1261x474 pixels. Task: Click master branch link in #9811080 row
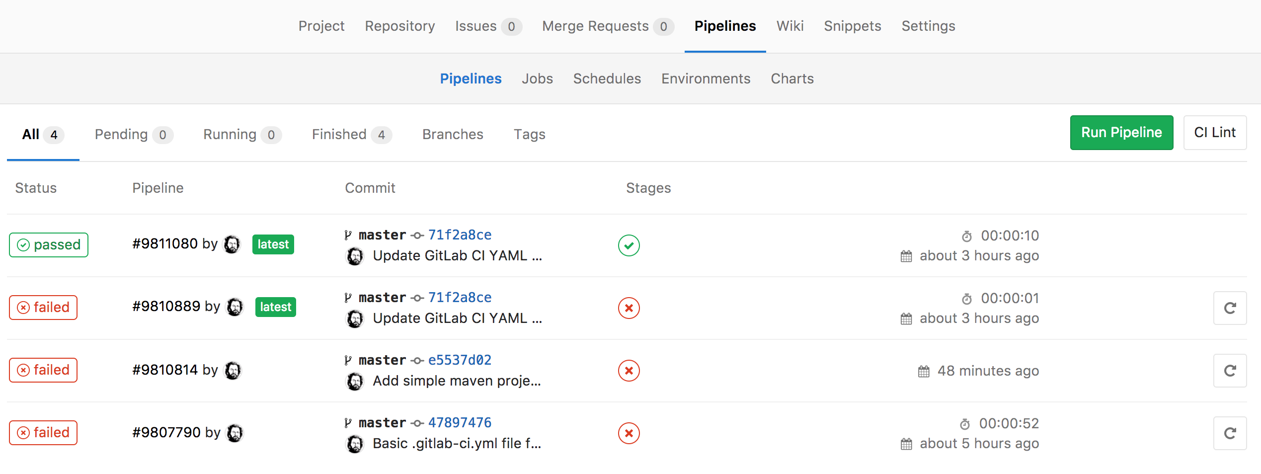pos(382,235)
